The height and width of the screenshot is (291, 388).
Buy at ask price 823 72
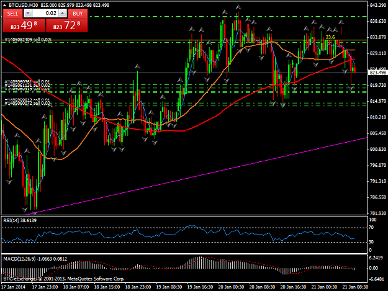67,25
